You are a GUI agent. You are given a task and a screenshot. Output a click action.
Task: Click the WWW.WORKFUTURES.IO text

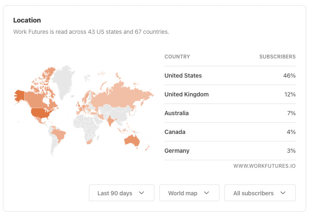(x=265, y=166)
